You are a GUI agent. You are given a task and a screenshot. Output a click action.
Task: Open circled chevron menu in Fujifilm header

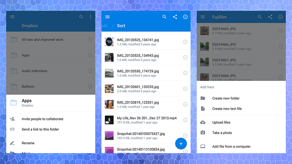[x=281, y=17]
